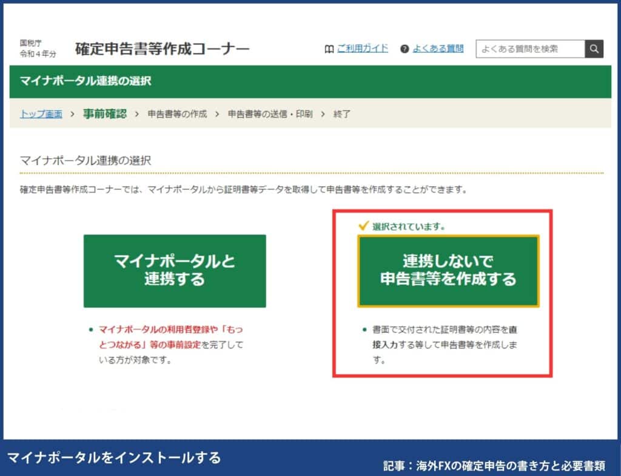Select the 事前確認 breadcrumb step

point(105,114)
